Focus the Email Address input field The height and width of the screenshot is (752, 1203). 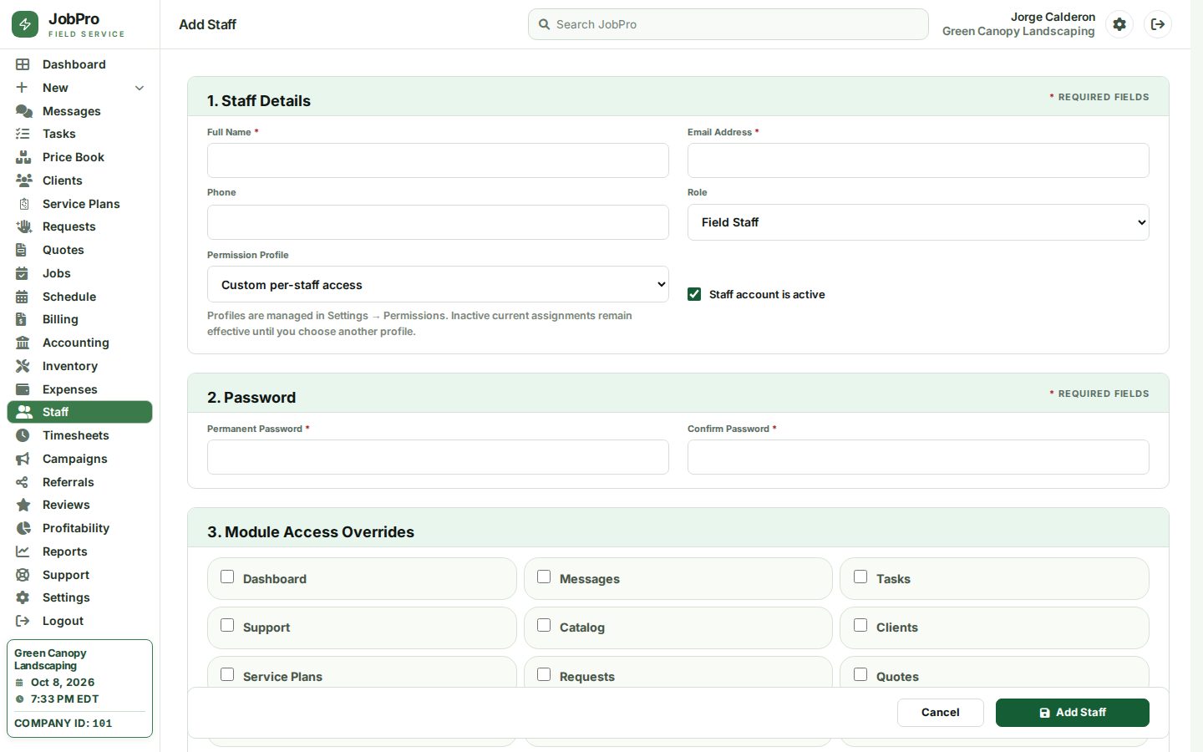click(x=918, y=160)
